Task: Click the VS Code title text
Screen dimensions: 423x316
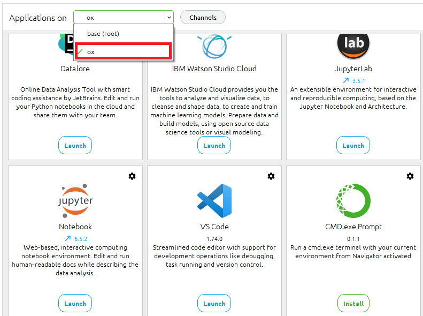Action: pos(214,227)
